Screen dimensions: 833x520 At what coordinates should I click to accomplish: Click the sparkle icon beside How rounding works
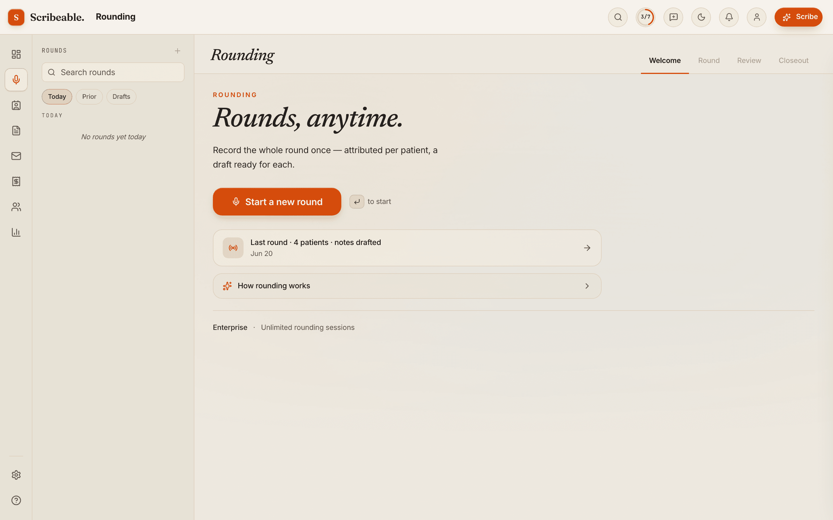227,286
